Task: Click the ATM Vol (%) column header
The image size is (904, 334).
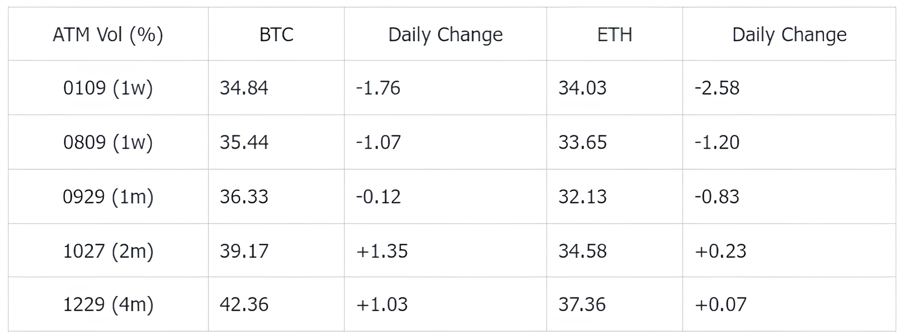Action: click(x=108, y=35)
